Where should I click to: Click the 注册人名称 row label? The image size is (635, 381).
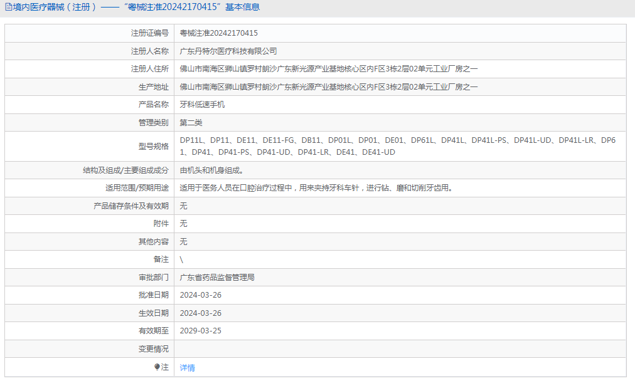(150, 51)
